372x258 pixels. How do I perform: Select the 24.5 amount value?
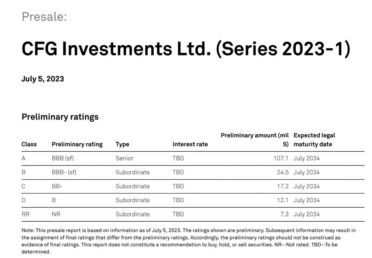(282, 172)
